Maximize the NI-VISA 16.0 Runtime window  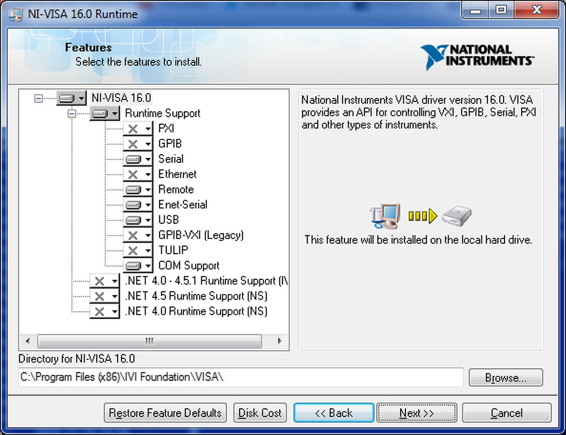pos(501,11)
